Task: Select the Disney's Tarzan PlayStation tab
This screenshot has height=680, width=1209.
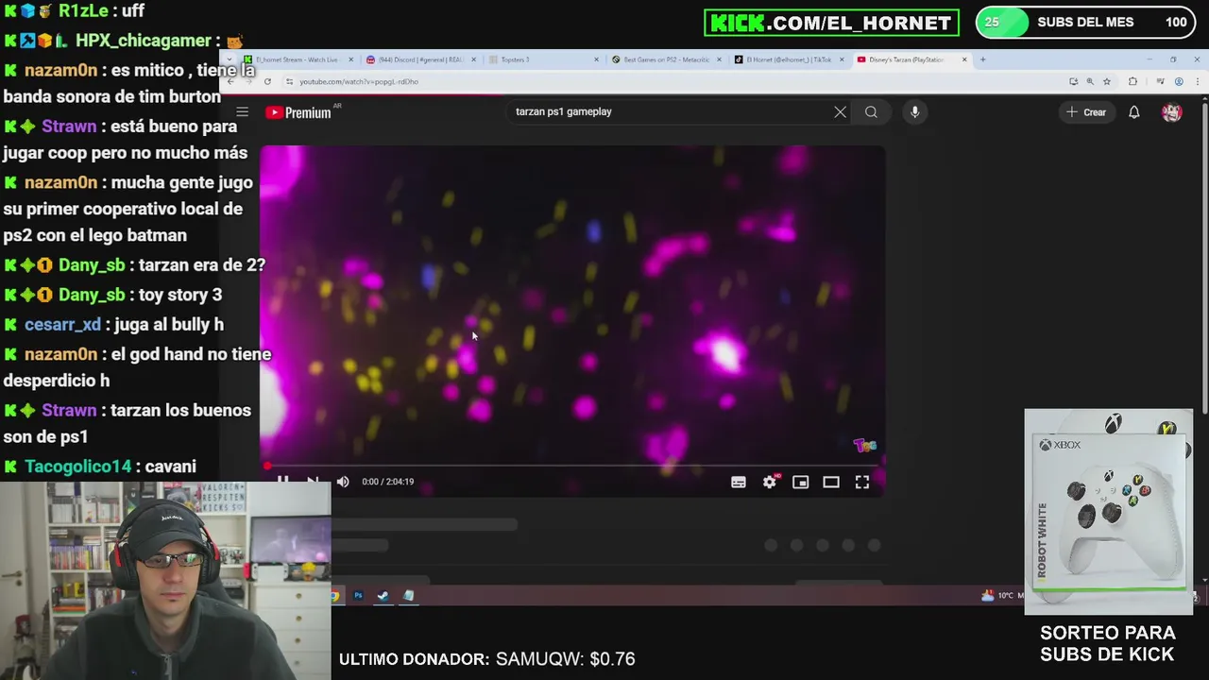Action: click(x=911, y=59)
